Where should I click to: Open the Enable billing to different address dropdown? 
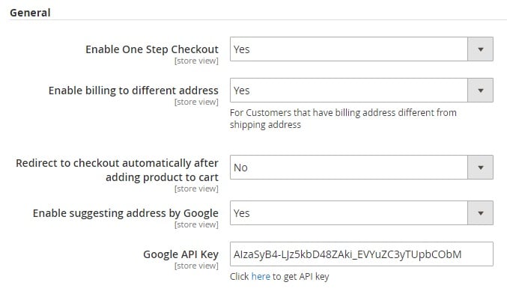point(362,90)
